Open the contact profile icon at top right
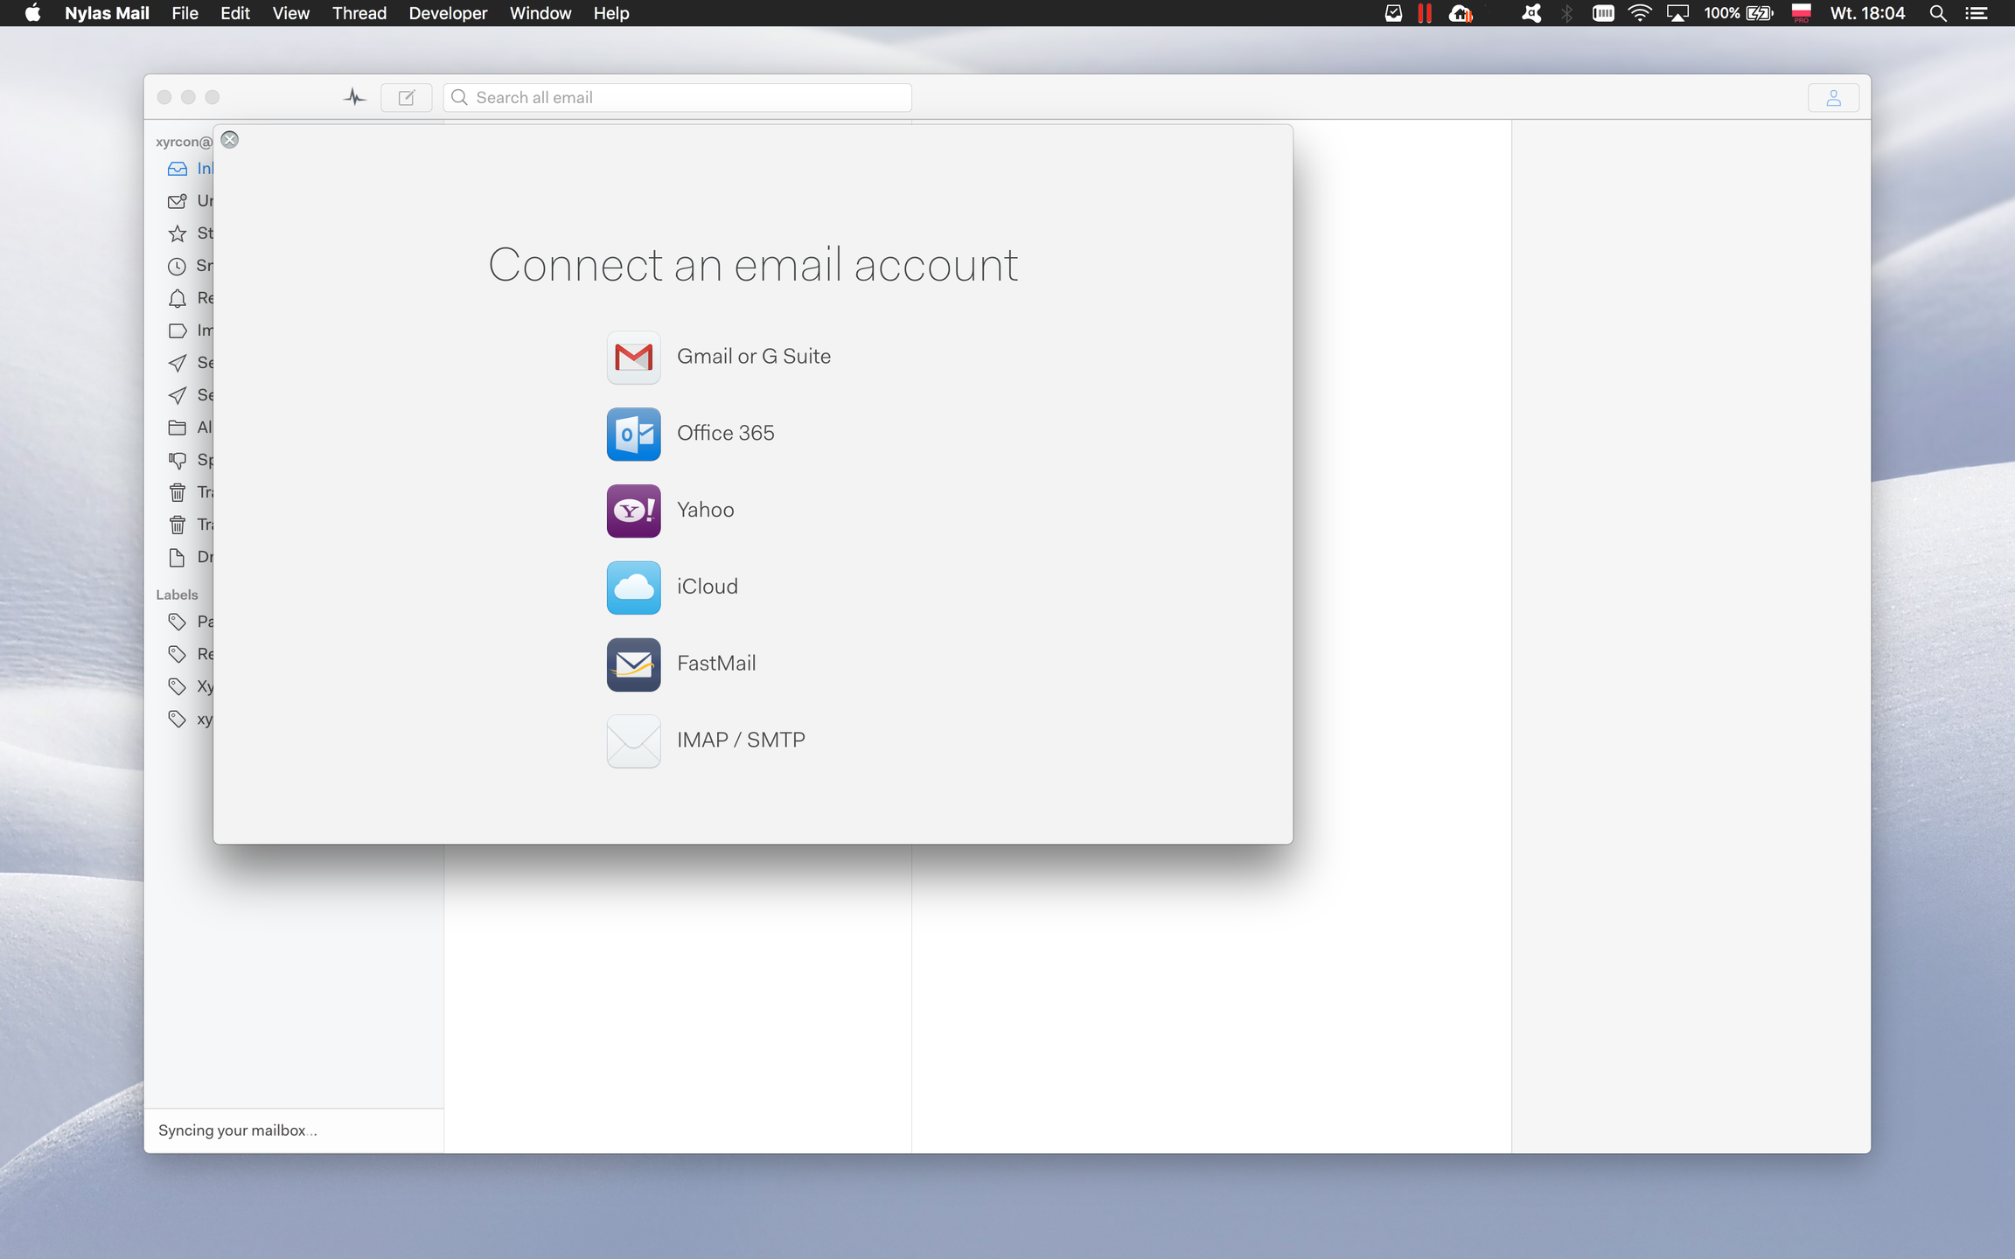 [1833, 97]
